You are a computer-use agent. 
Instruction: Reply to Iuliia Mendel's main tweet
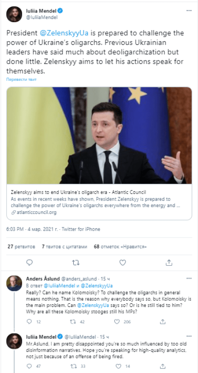29,263
